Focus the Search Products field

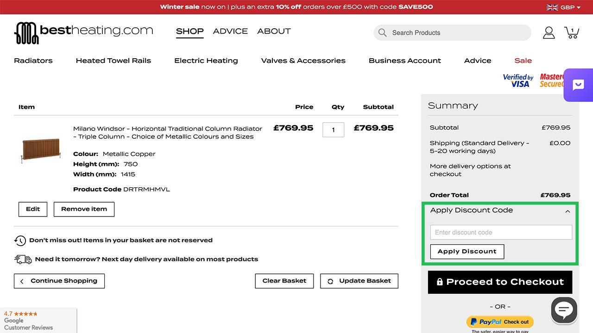tap(452, 33)
